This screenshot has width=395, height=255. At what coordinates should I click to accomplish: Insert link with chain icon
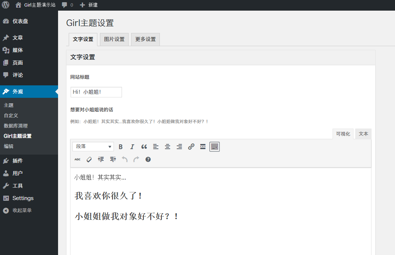[191, 147]
